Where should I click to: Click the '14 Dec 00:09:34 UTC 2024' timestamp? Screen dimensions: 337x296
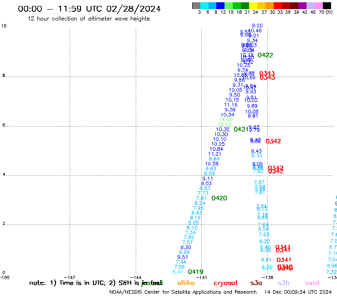point(298,292)
